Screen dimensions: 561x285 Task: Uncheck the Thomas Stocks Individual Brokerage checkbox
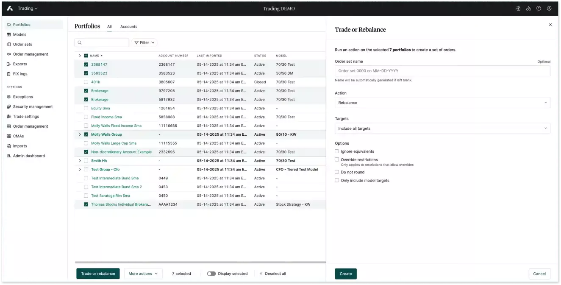[x=86, y=204]
